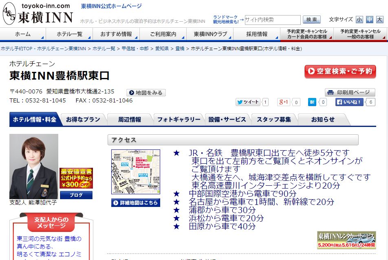Open 予約変更・キャンセル 一般のお客様
The image size is (388, 260).
point(360,34)
